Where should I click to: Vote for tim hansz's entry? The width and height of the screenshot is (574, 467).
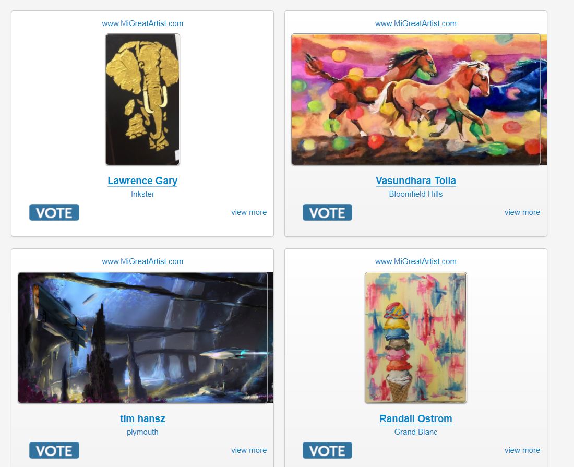(x=54, y=450)
